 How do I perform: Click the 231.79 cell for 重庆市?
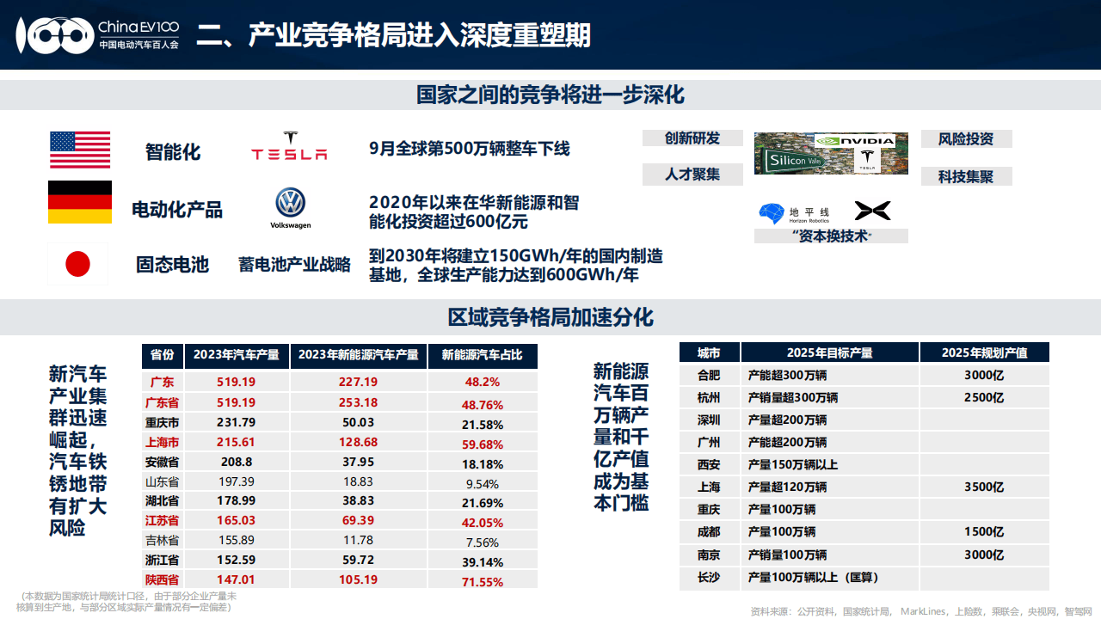click(x=236, y=424)
